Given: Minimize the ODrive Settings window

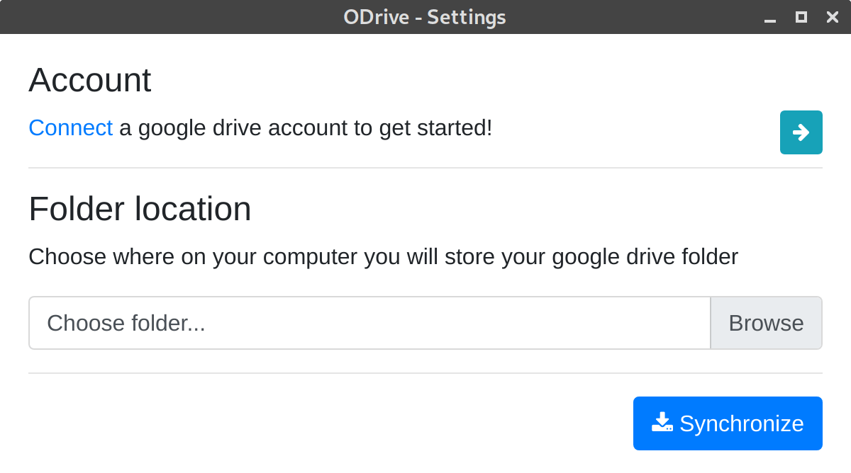Looking at the screenshot, I should 770,18.
